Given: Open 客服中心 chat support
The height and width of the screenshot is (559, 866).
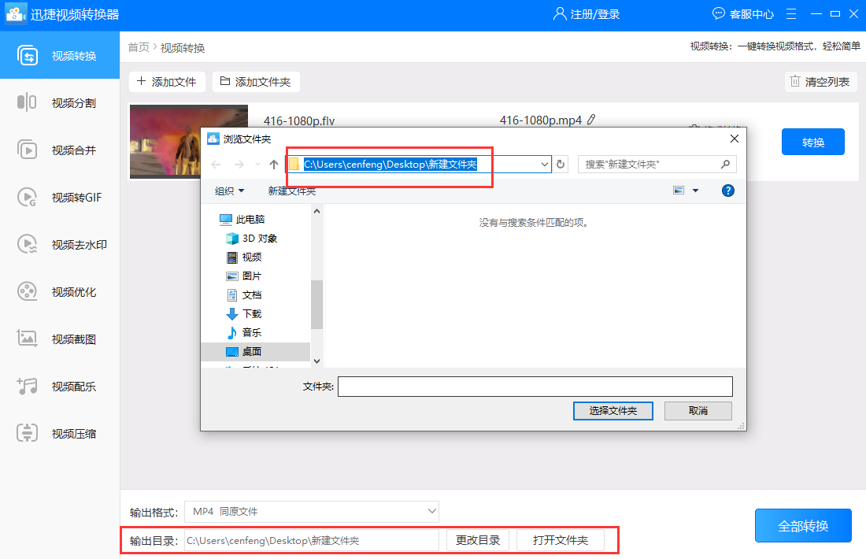Looking at the screenshot, I should [x=743, y=14].
